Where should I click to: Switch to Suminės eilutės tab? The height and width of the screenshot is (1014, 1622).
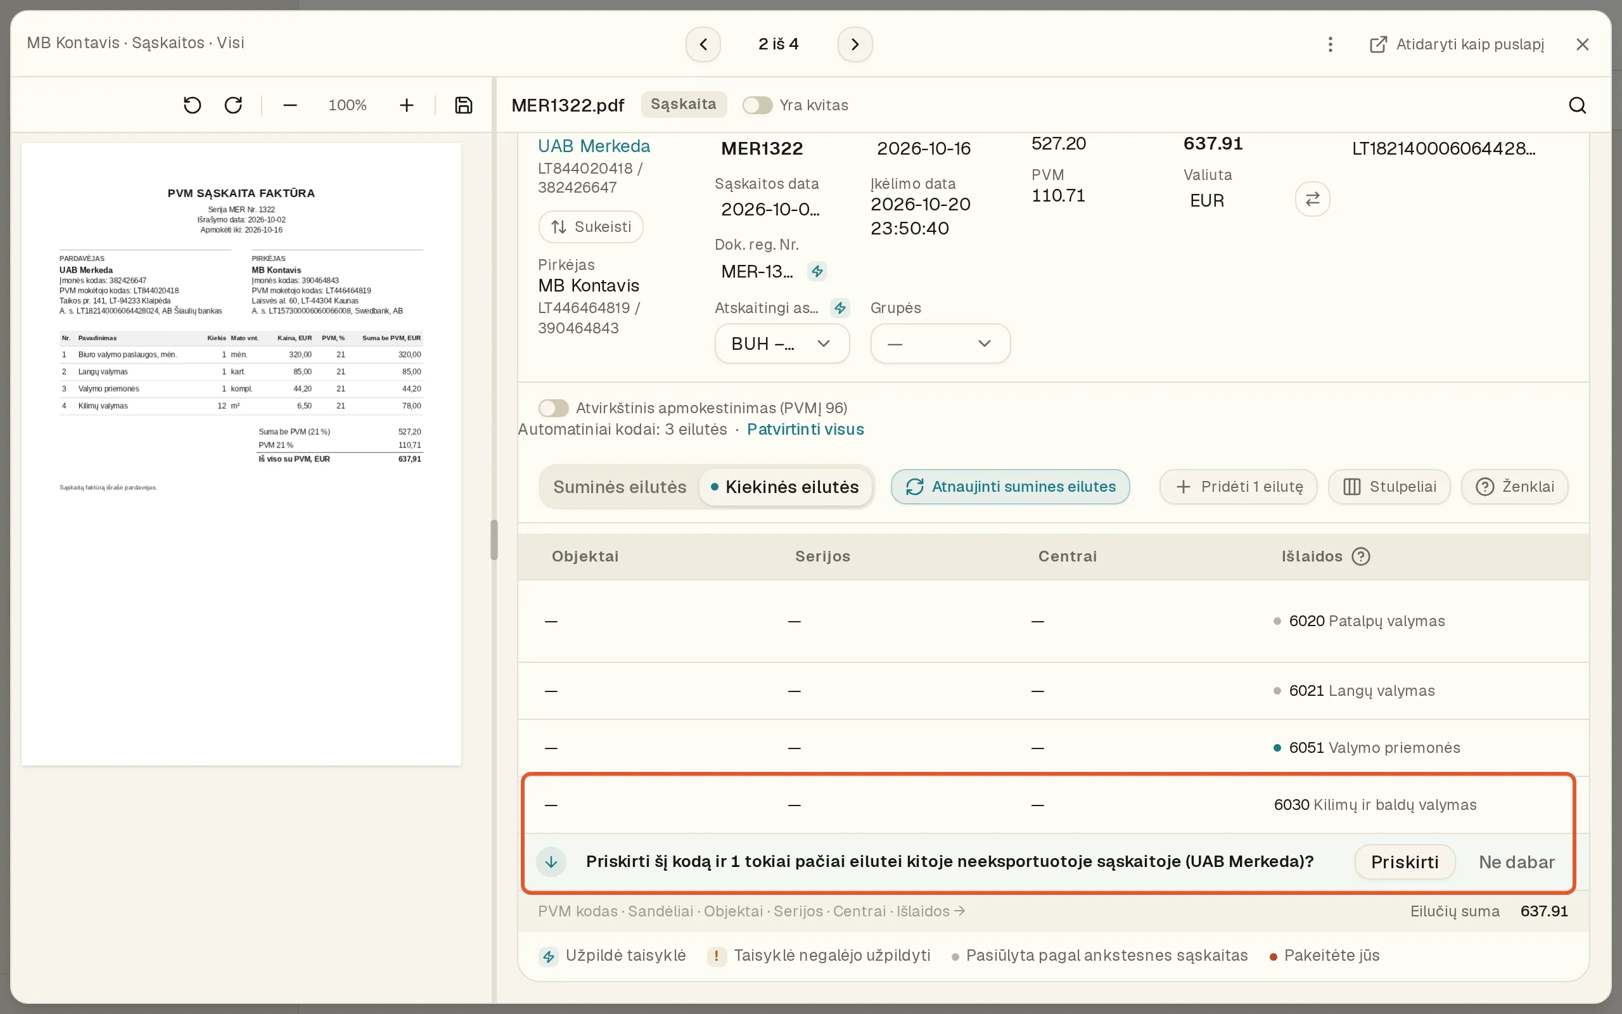[x=619, y=487]
